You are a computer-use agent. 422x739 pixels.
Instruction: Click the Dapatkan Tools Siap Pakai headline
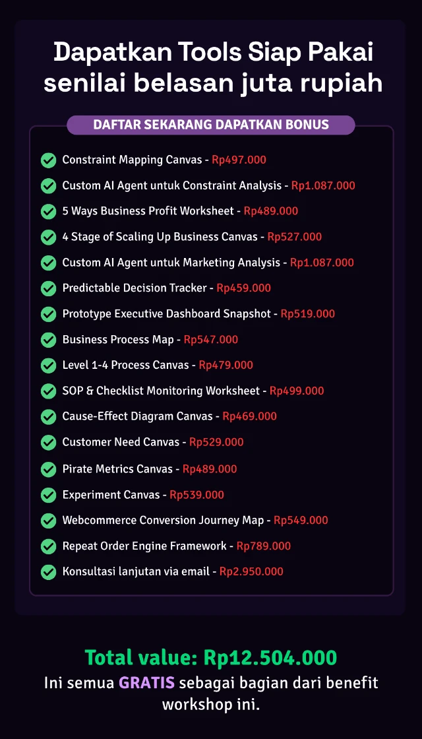pos(214,53)
